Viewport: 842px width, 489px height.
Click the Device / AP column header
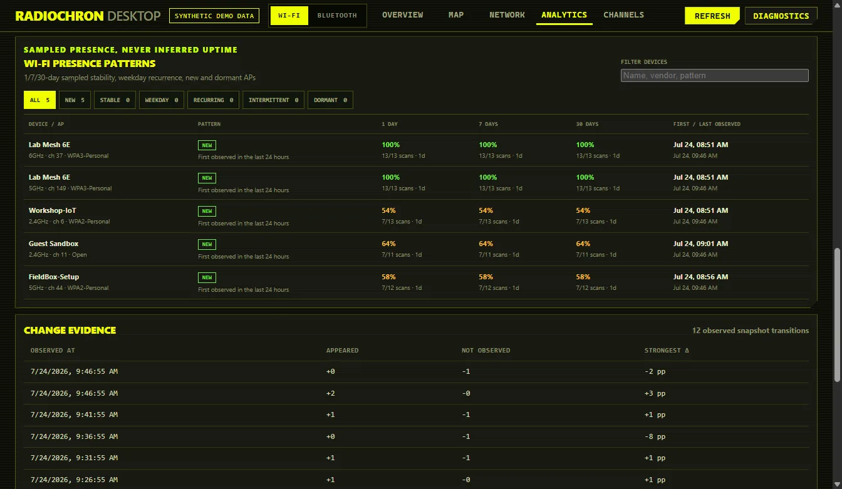point(46,124)
